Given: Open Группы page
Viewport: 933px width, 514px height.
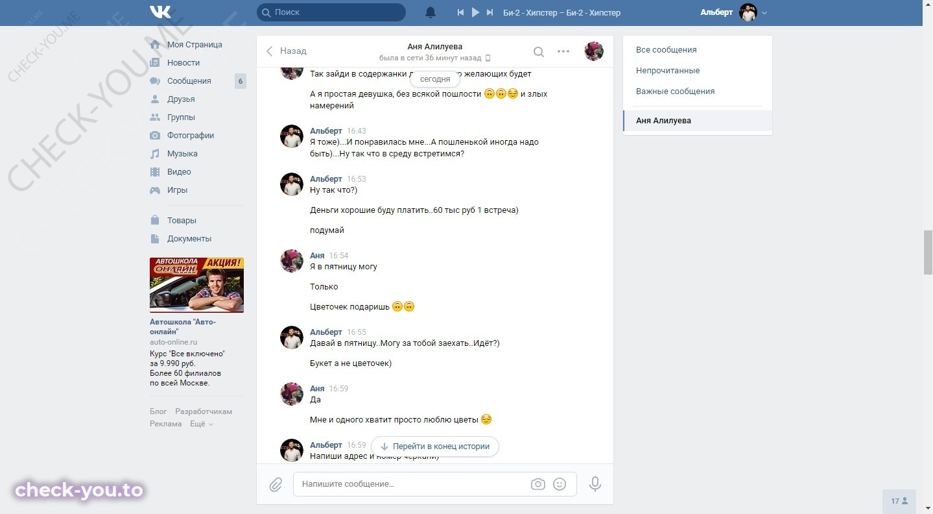Looking at the screenshot, I should click(181, 117).
